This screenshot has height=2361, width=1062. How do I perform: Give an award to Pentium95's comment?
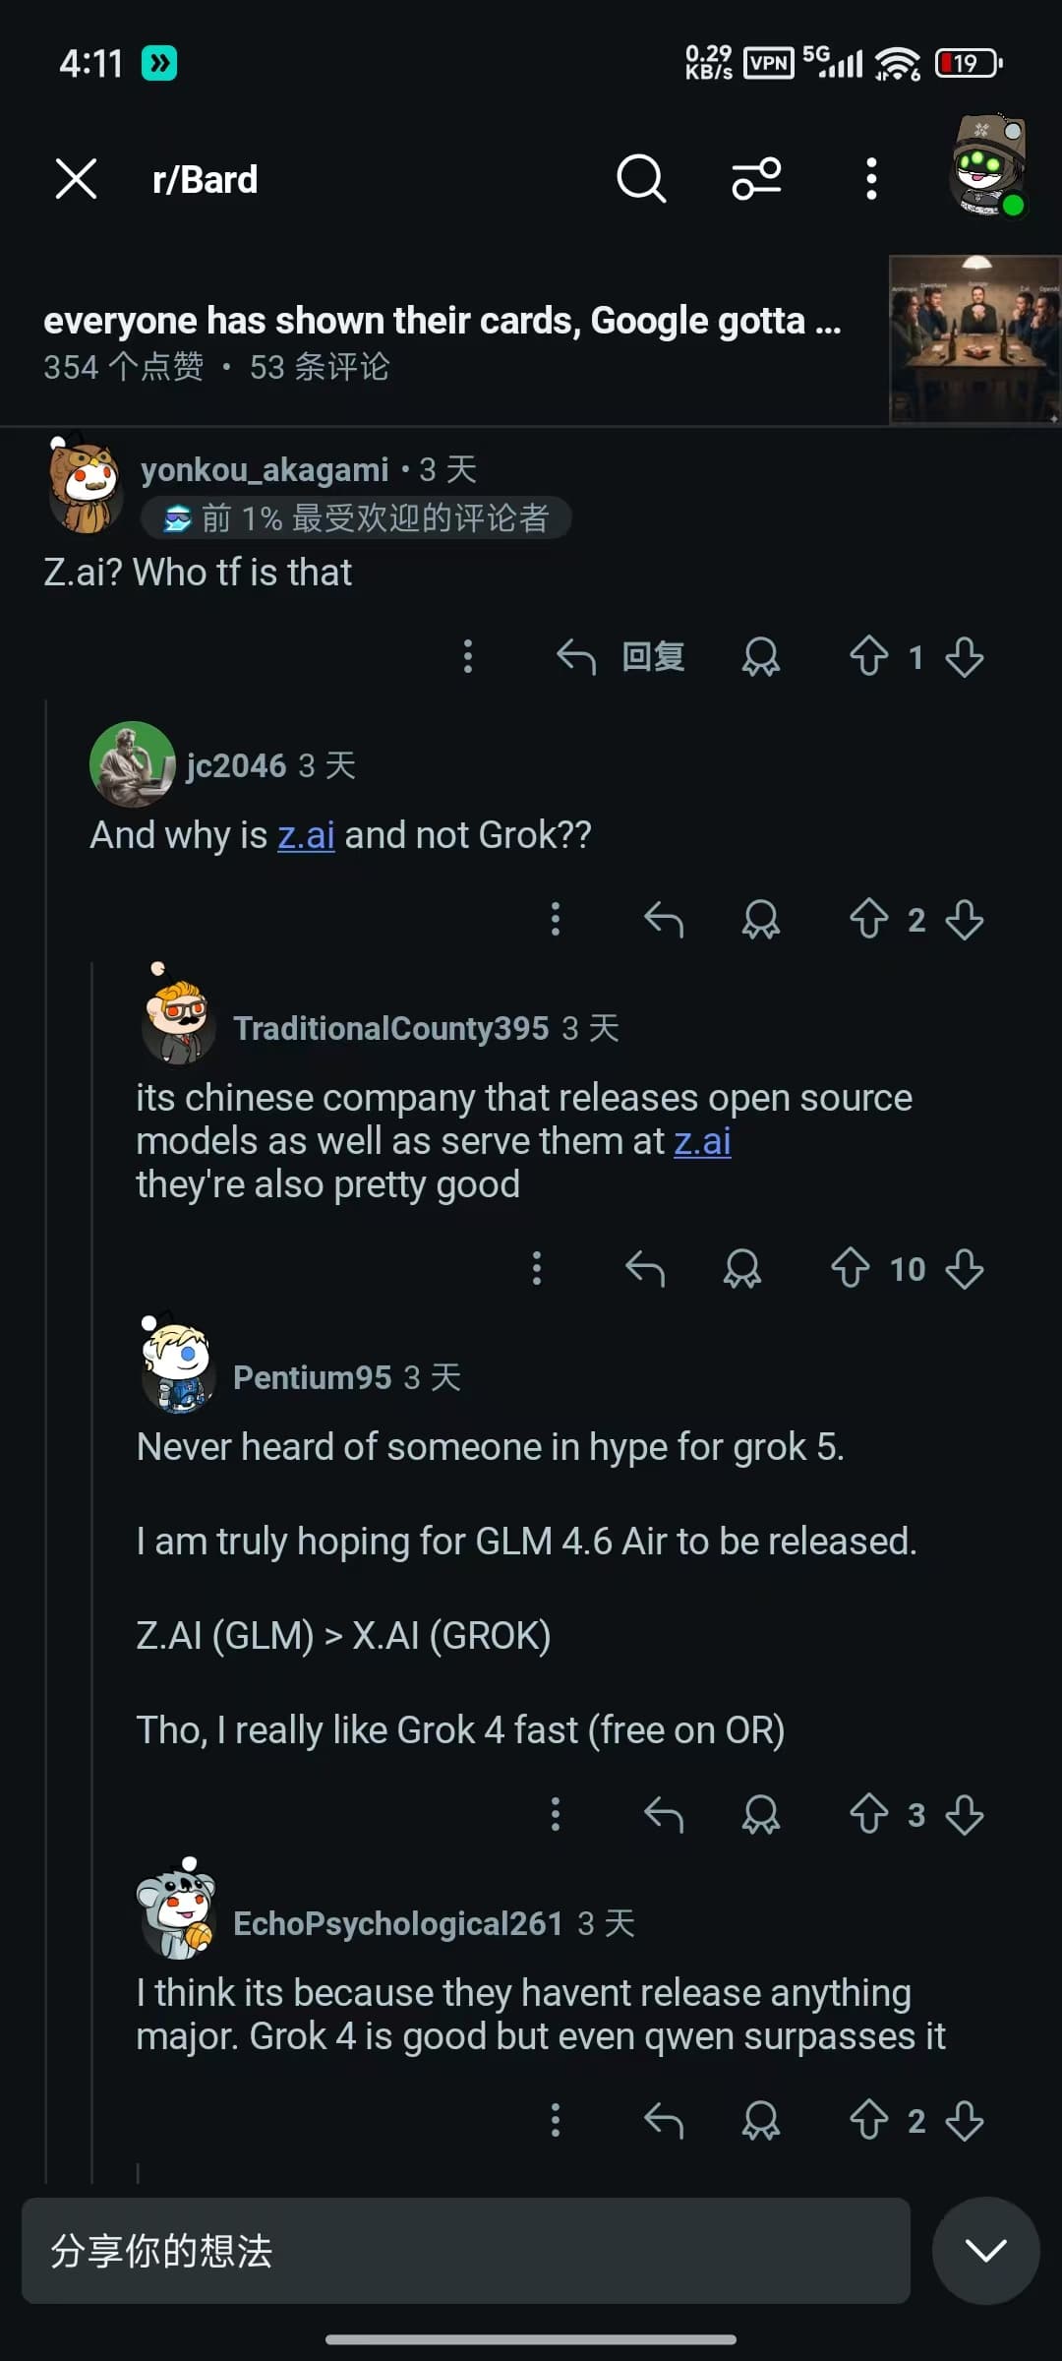tap(760, 1814)
